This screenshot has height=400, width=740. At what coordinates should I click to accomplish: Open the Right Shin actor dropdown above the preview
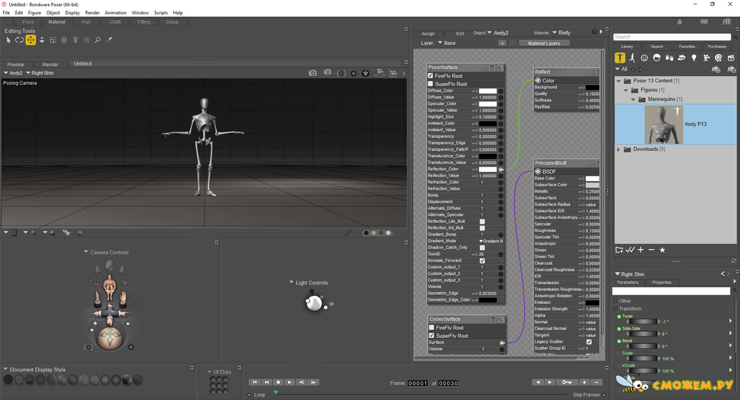coord(39,73)
